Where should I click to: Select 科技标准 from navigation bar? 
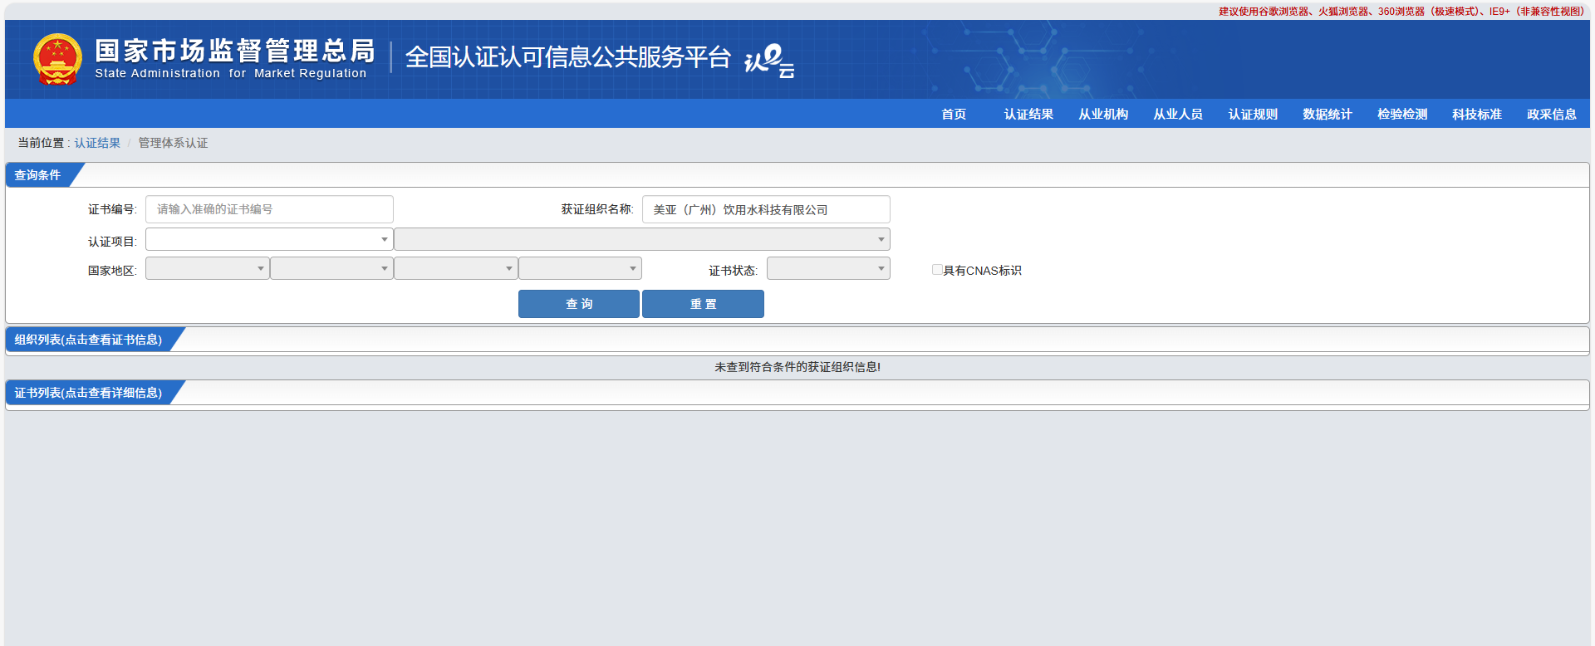pos(1477,114)
